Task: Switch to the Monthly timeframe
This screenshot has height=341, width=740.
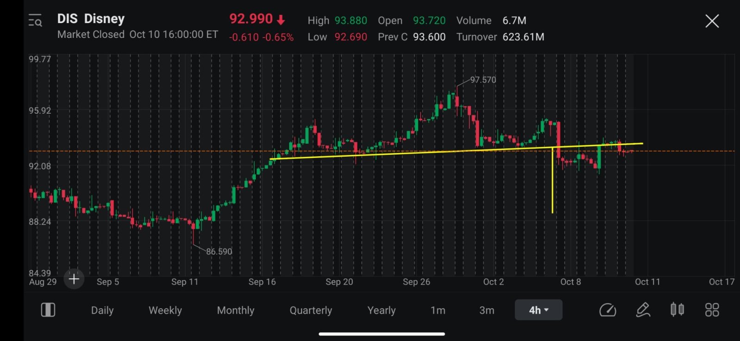Action: [x=235, y=311]
